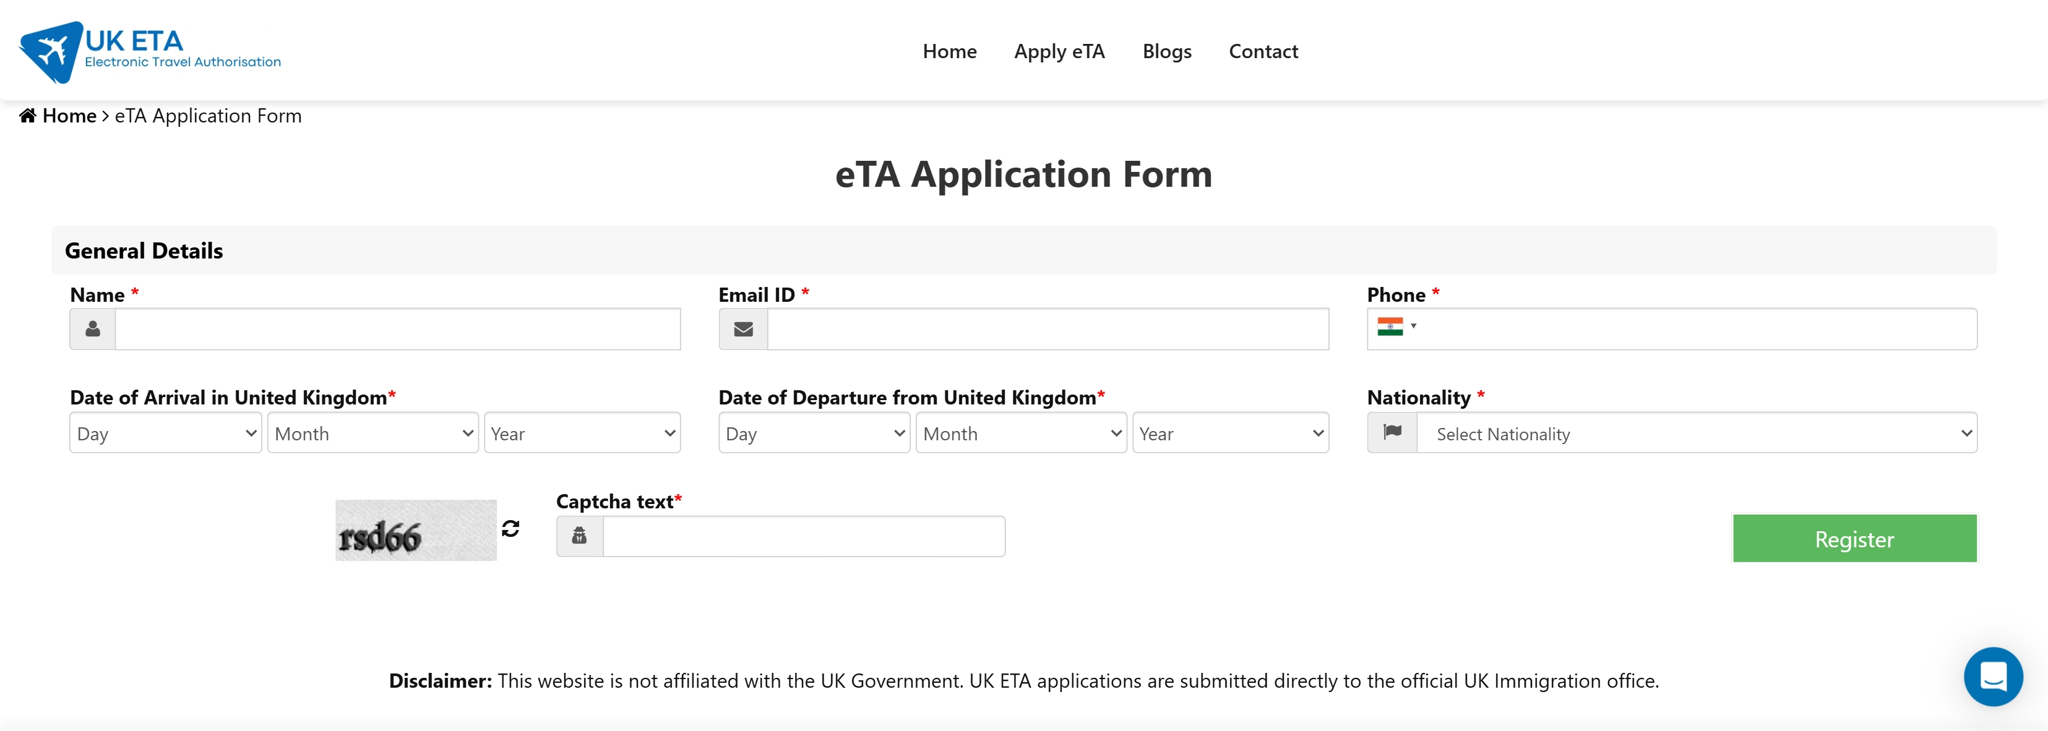Screen dimensions: 2048x731
Task: Click the person icon beside Name field
Action: [93, 329]
